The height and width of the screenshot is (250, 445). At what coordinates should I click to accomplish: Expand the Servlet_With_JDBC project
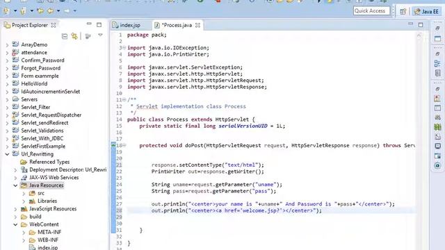click(x=7, y=139)
